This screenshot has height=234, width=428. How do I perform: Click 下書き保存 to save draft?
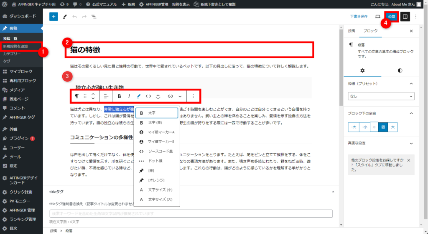click(359, 17)
